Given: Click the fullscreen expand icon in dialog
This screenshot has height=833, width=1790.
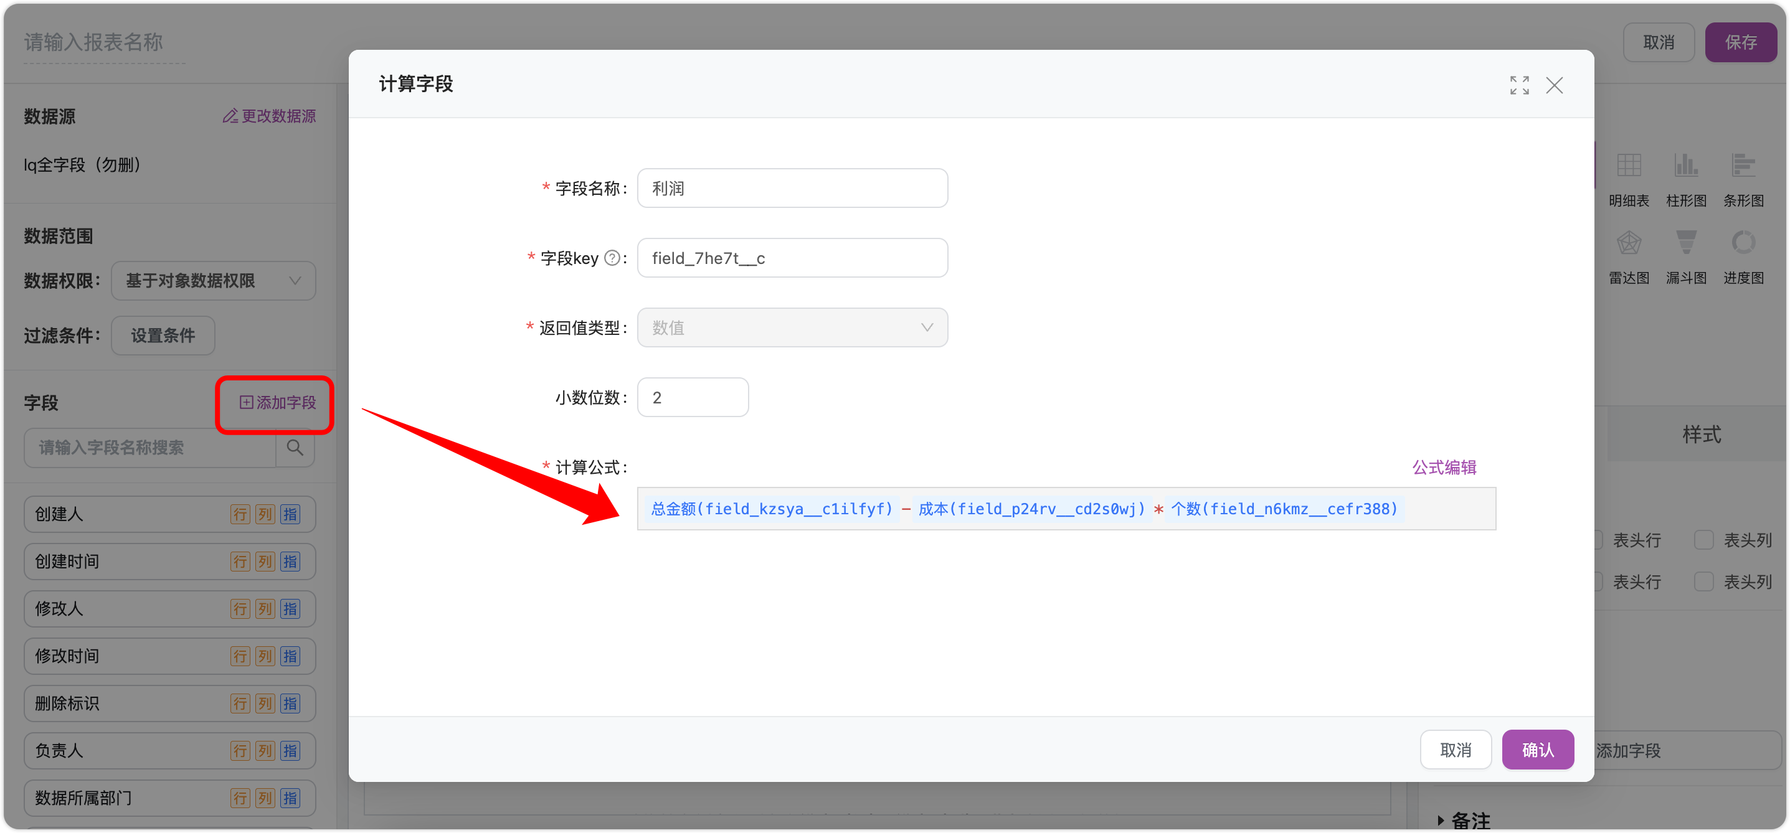Looking at the screenshot, I should [1519, 85].
